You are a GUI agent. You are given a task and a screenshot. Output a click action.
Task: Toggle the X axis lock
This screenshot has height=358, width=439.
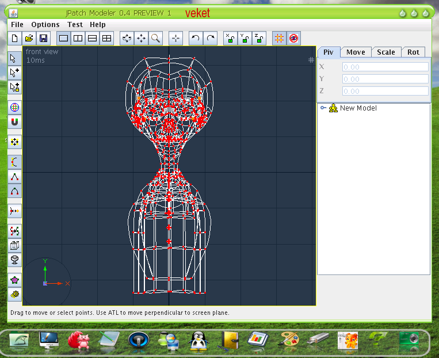pos(230,39)
